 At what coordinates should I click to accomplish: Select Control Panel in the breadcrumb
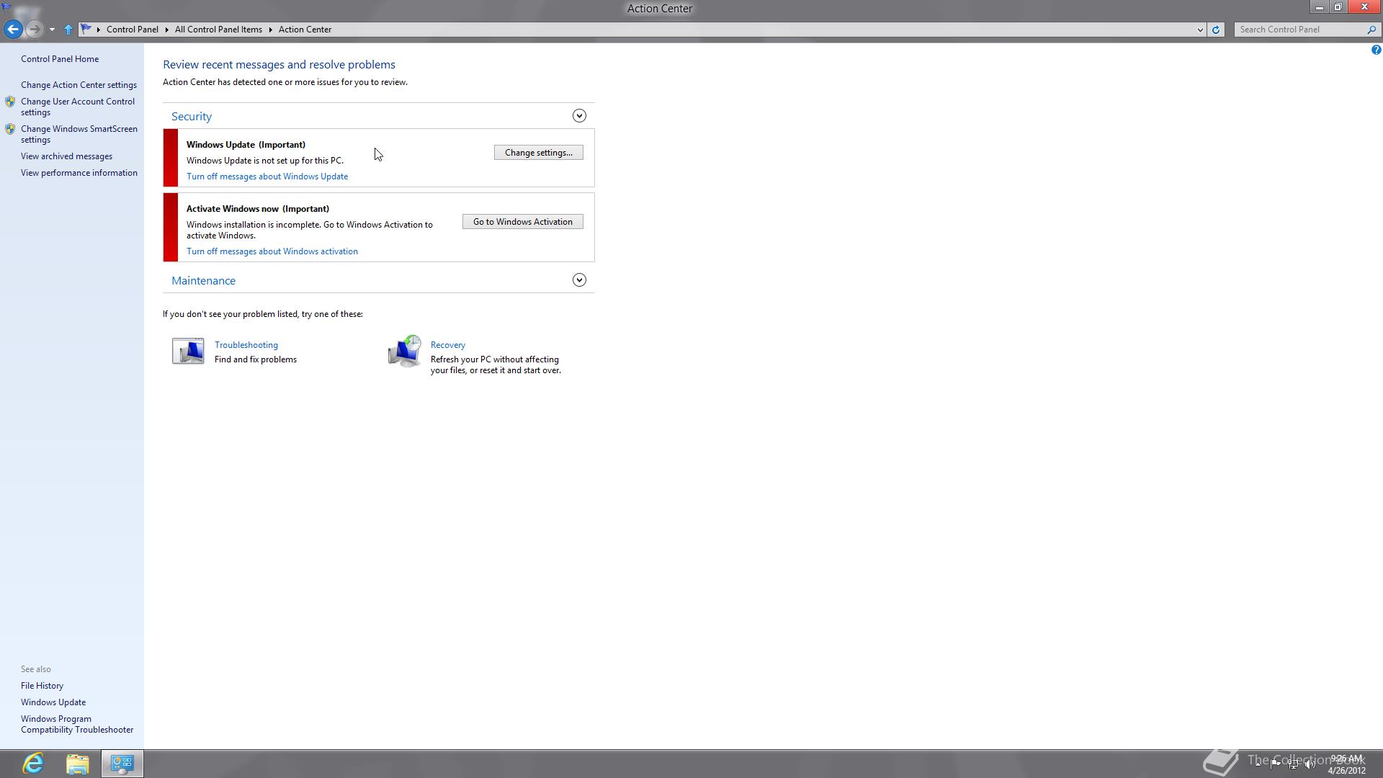[133, 30]
